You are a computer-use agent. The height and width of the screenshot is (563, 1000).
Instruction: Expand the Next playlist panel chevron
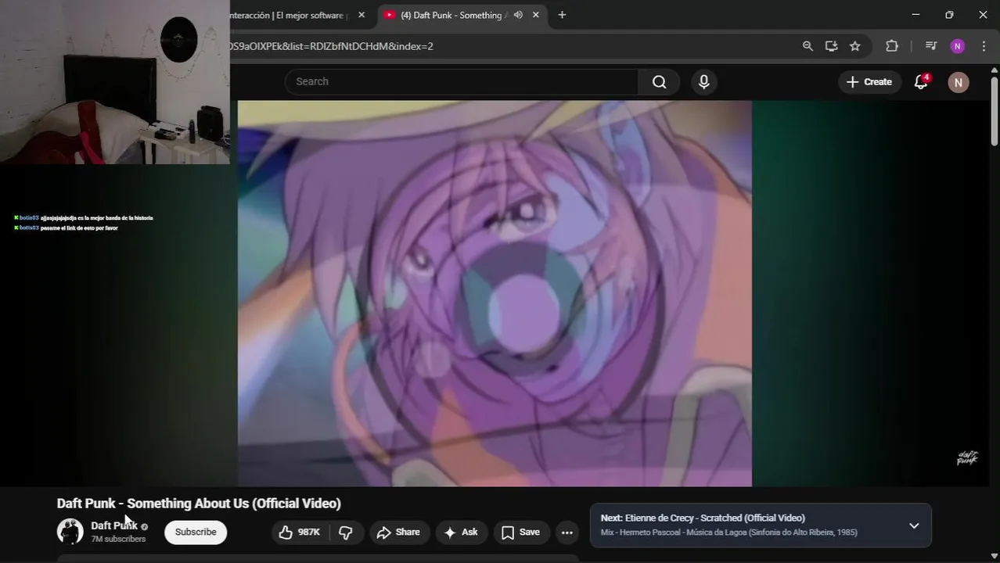click(913, 525)
